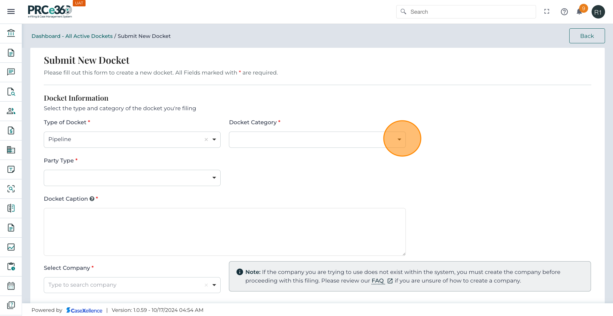The height and width of the screenshot is (316, 613).
Task: Click the Back button
Action: pyautogui.click(x=587, y=36)
